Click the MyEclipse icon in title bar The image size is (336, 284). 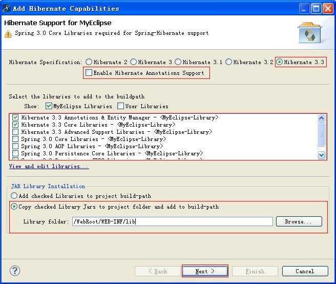click(6, 9)
